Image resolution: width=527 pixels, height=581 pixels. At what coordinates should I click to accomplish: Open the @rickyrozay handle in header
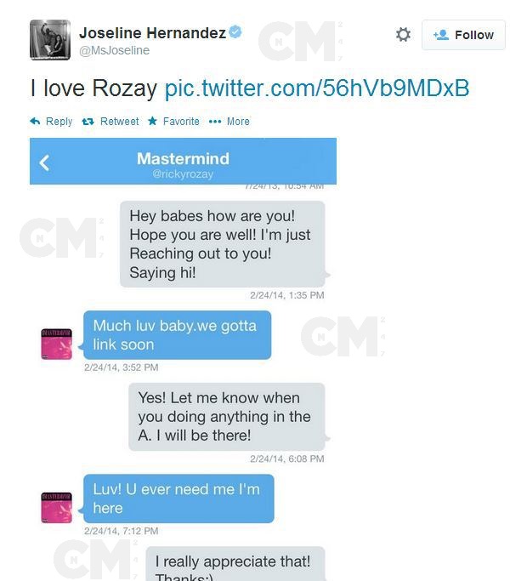pos(183,174)
